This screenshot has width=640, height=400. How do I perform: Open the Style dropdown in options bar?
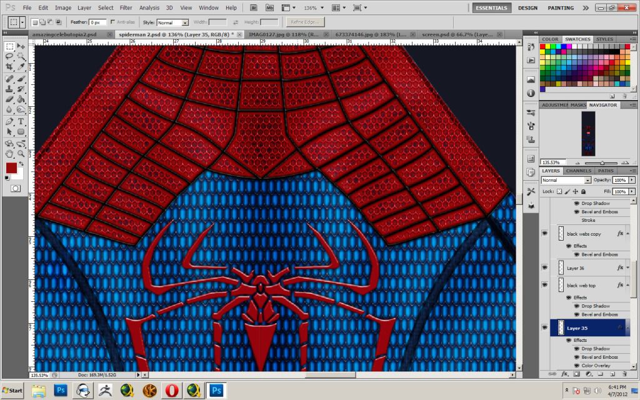coord(172,22)
